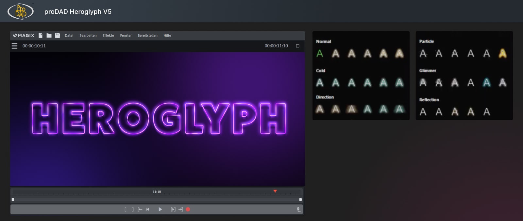Viewport: 523px width, 221px height.
Task: Select the first Cold style preset
Action: tap(320, 83)
